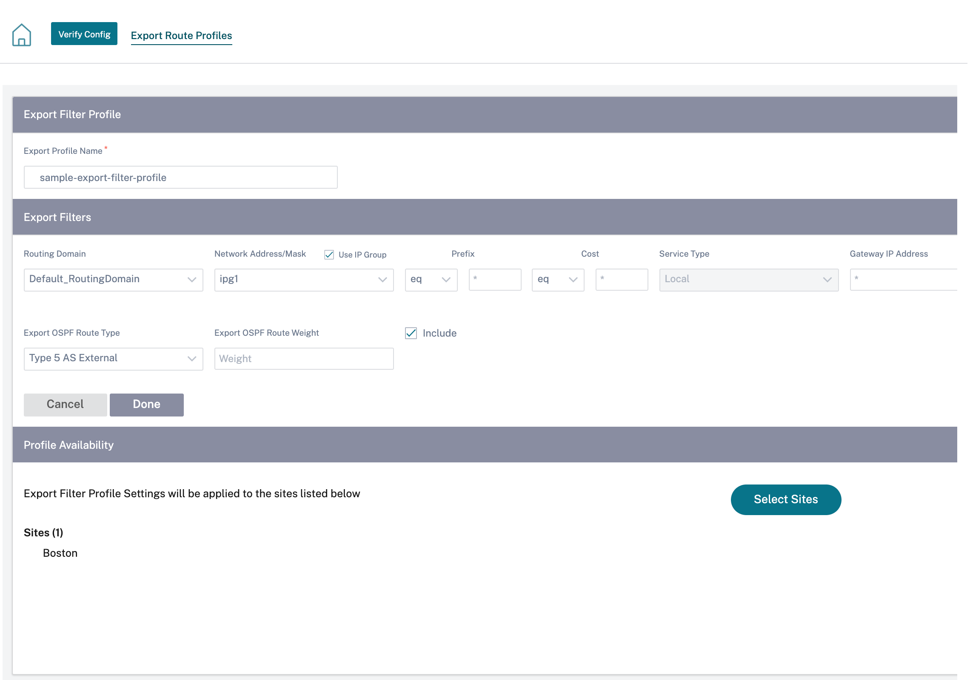Open the Export Route Profiles tab

pyautogui.click(x=181, y=36)
